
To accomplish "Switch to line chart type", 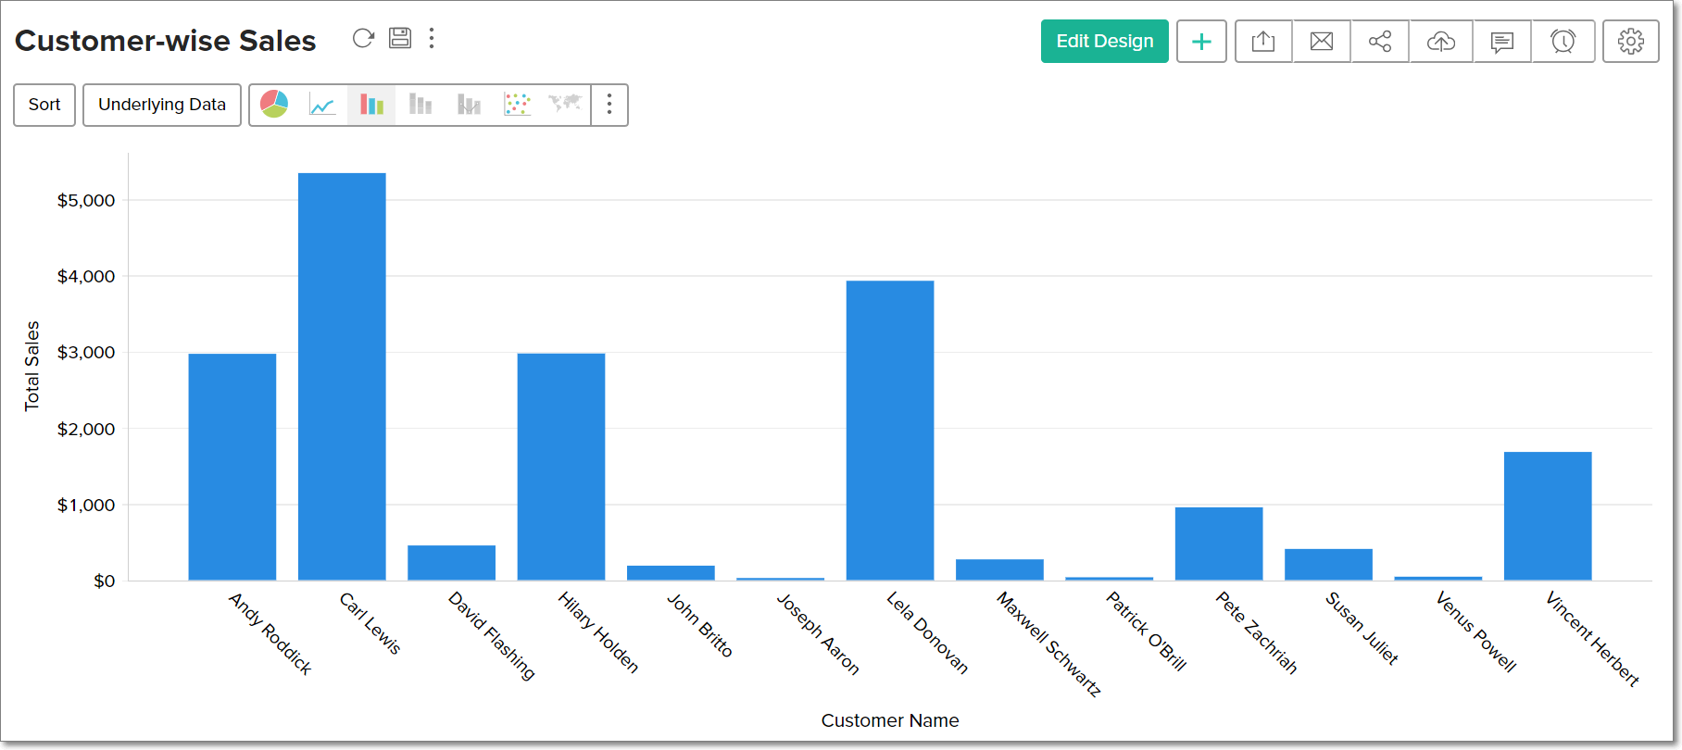I will [322, 105].
